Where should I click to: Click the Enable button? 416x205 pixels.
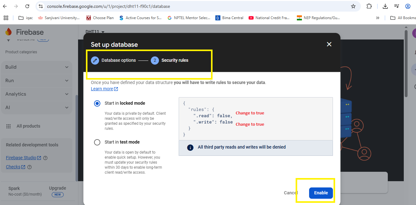pyautogui.click(x=321, y=193)
